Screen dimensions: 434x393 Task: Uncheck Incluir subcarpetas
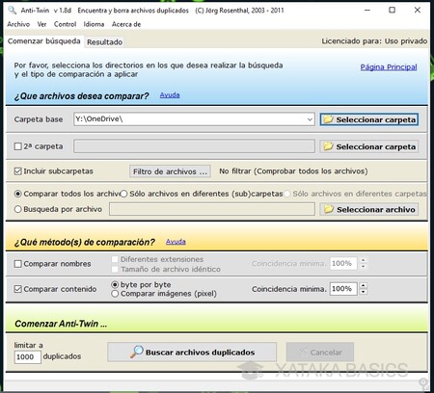tap(18, 171)
